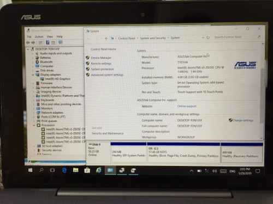Viewport: 273px width, 204px height.
Task: Expand the Network adapters node
Action: tap(34, 113)
